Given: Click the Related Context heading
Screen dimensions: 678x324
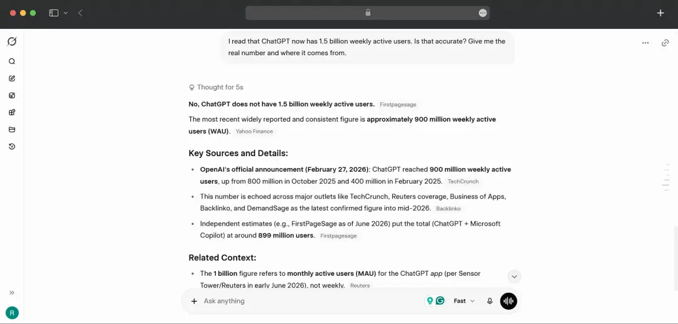Looking at the screenshot, I should point(222,258).
